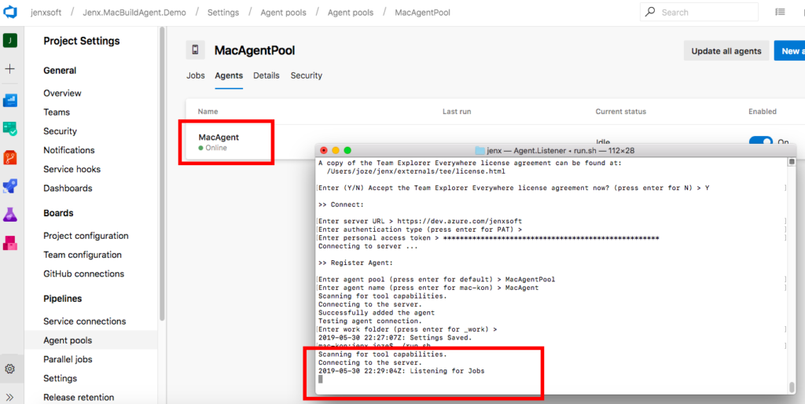Open the work items list icon top right
This screenshot has height=404, width=805.
coord(780,12)
